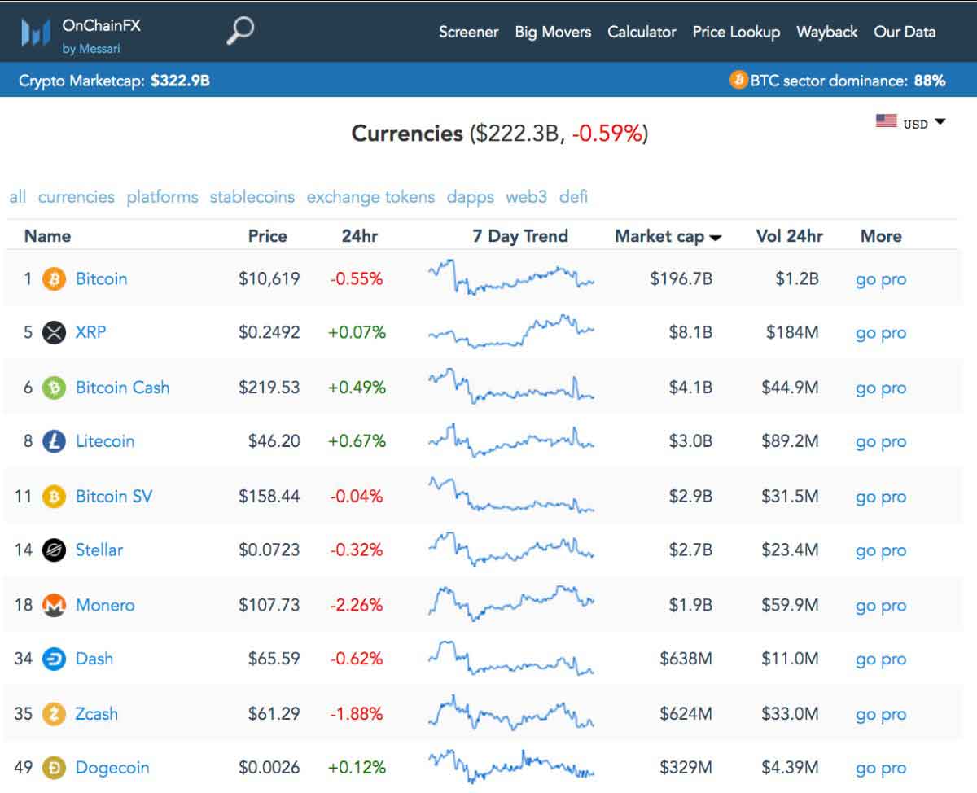Click the US flag icon
This screenshot has width=977, height=793.
pyautogui.click(x=887, y=121)
